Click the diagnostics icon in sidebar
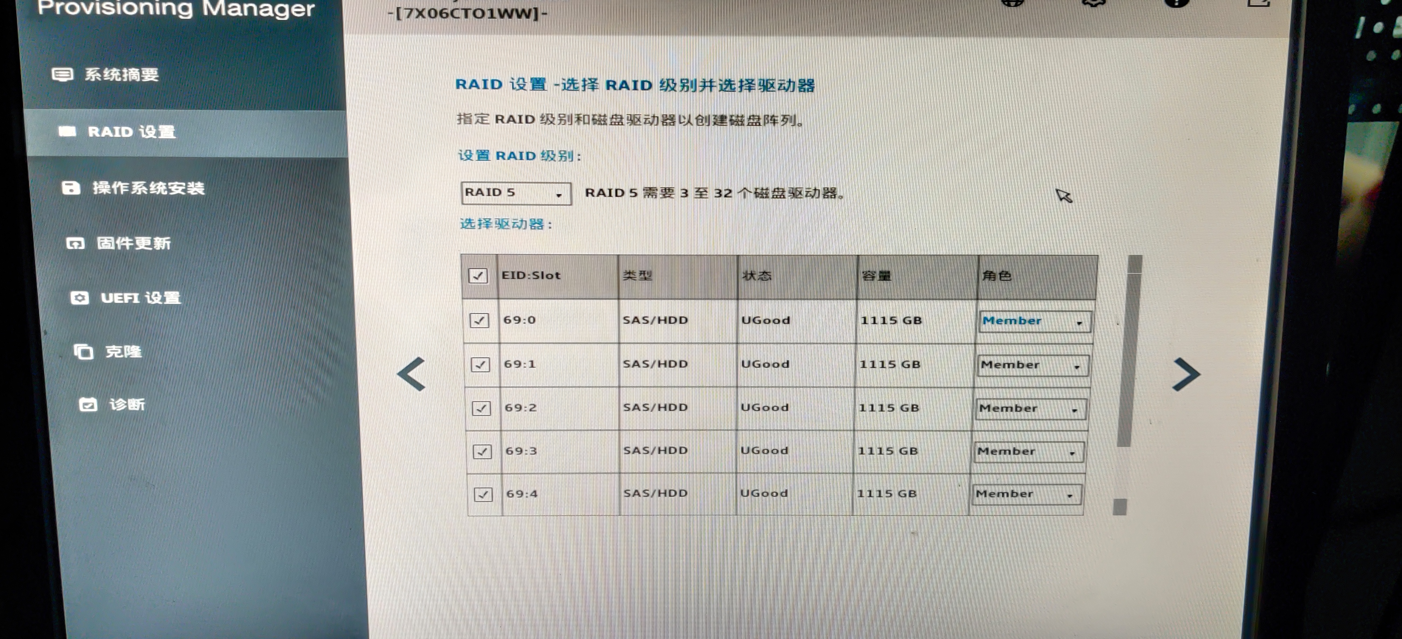 [88, 404]
